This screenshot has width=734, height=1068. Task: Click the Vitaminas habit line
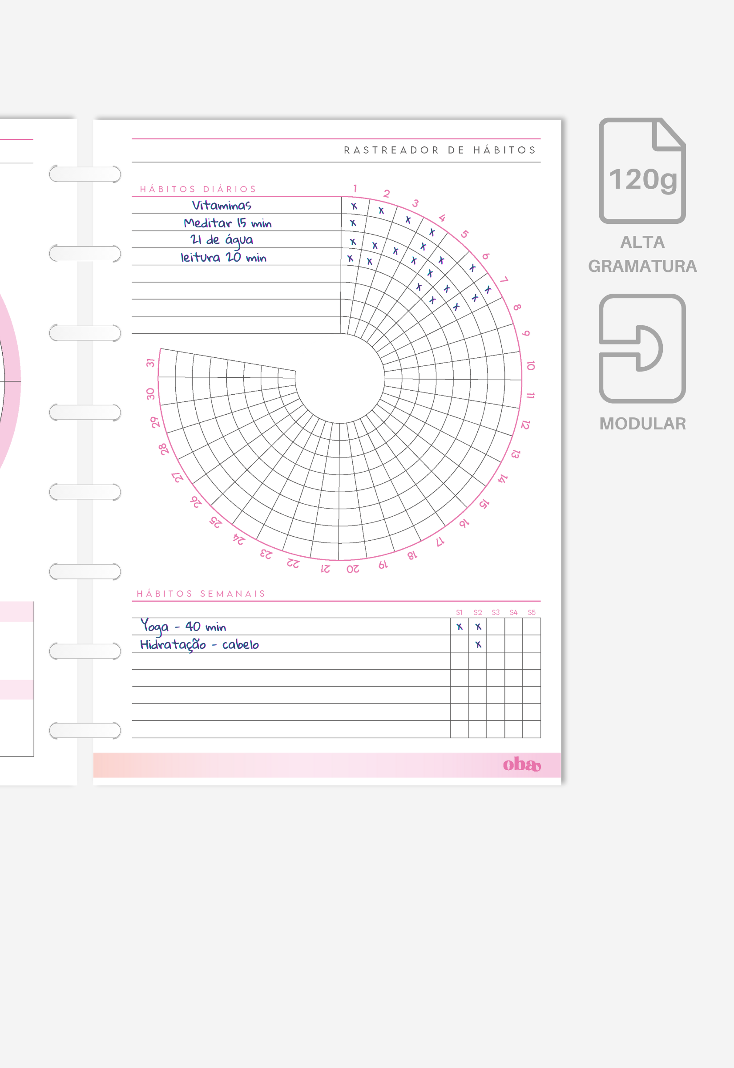click(x=236, y=205)
